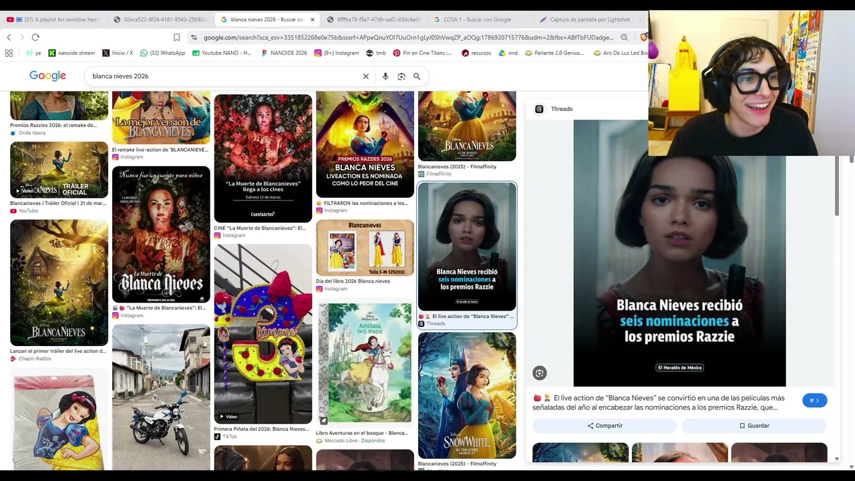Viewport: 855px width, 481px height.
Task: Reload the current page
Action: tap(35, 37)
